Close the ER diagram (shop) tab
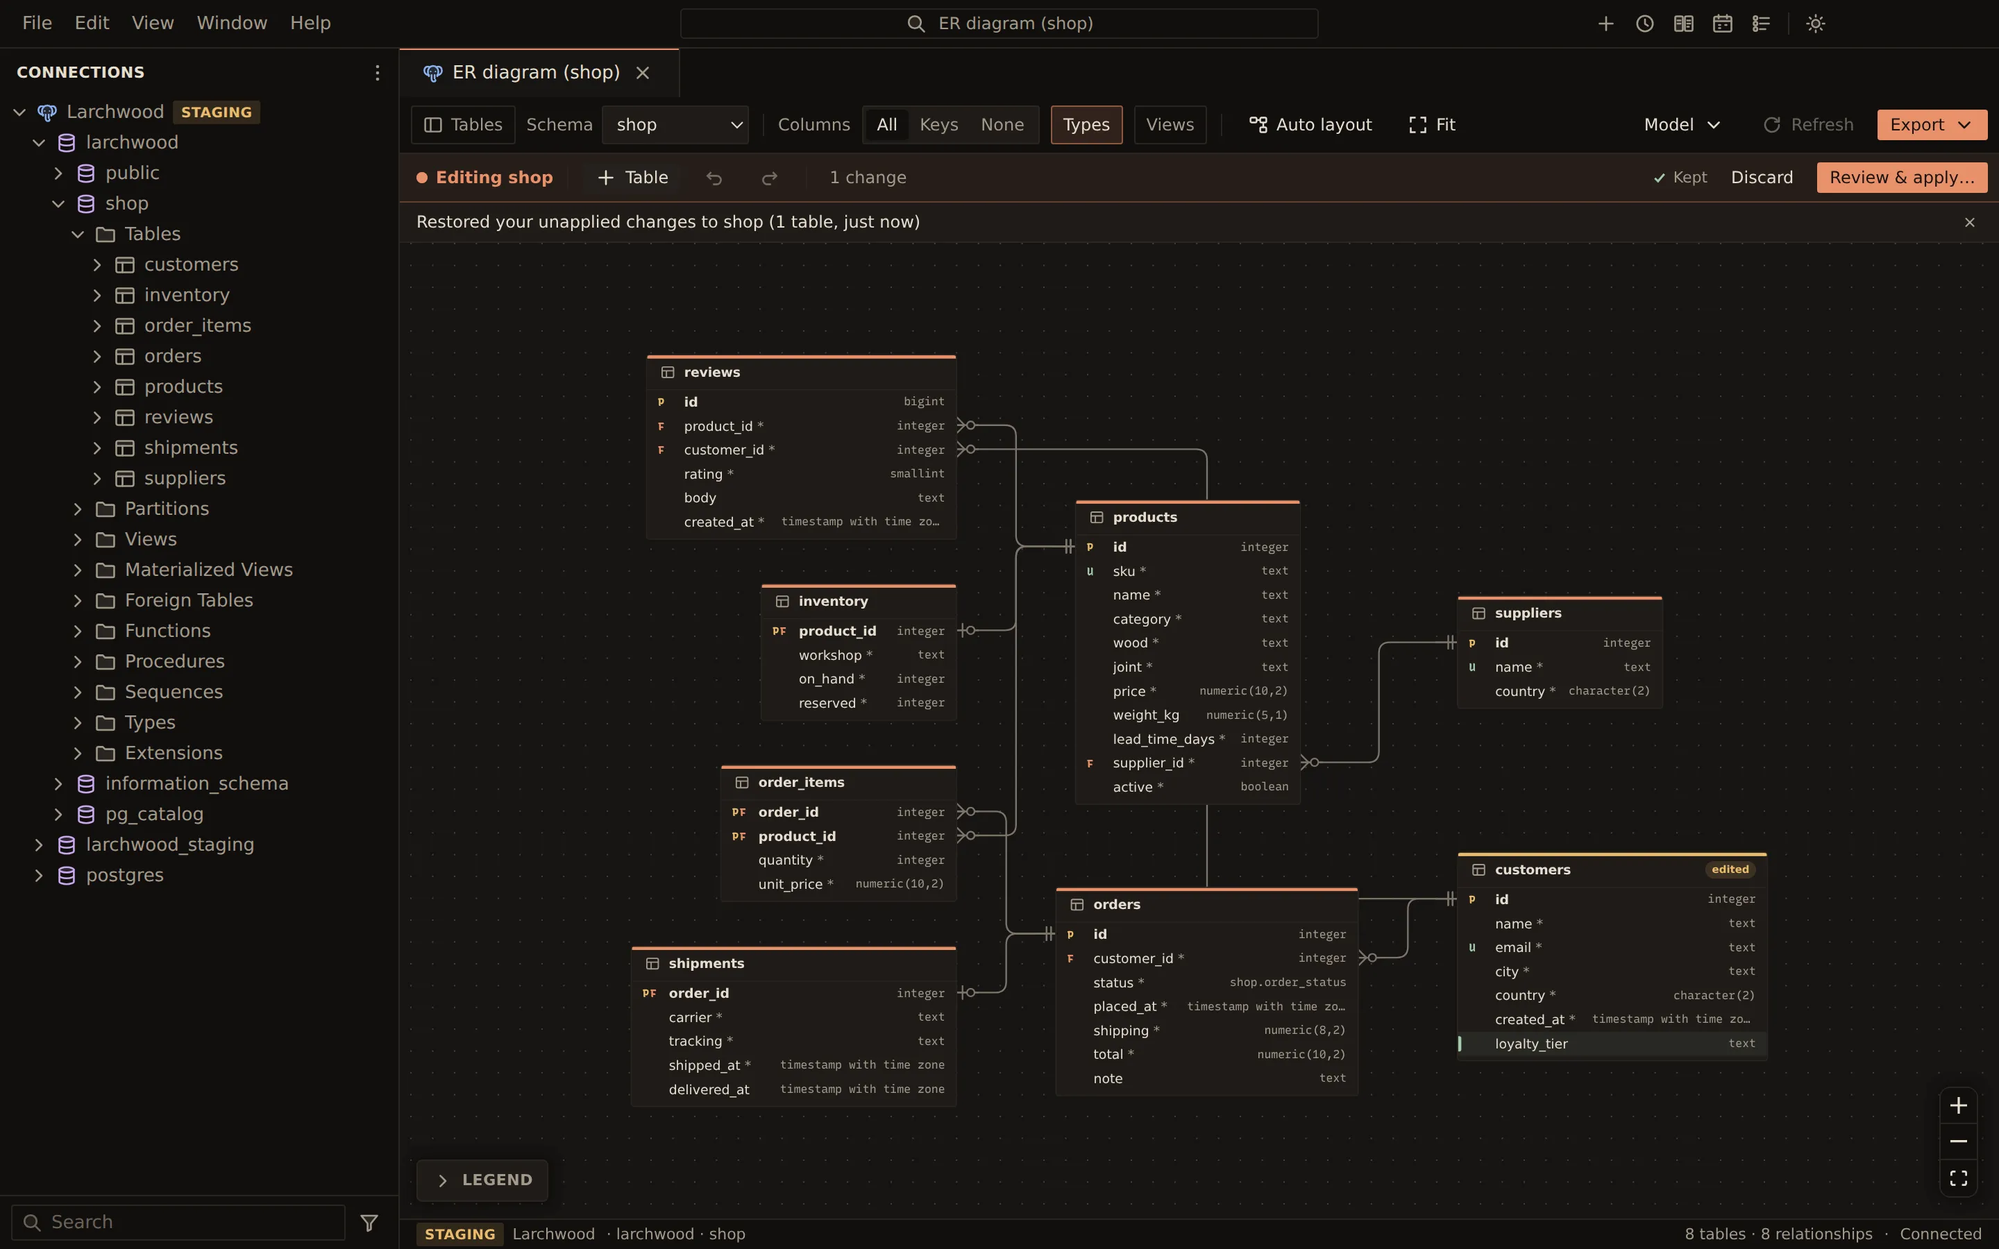The height and width of the screenshot is (1249, 1999). 643,73
